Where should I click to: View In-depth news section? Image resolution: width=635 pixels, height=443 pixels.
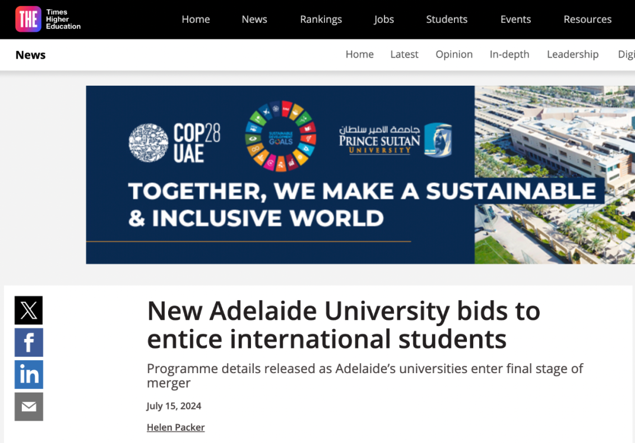pyautogui.click(x=509, y=54)
